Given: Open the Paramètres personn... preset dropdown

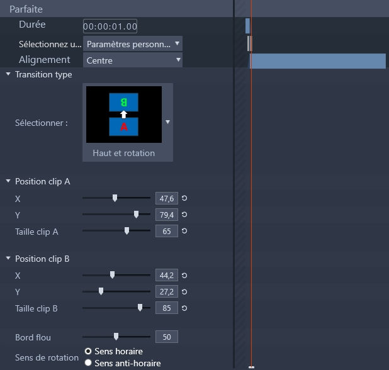Looking at the screenshot, I should (133, 44).
